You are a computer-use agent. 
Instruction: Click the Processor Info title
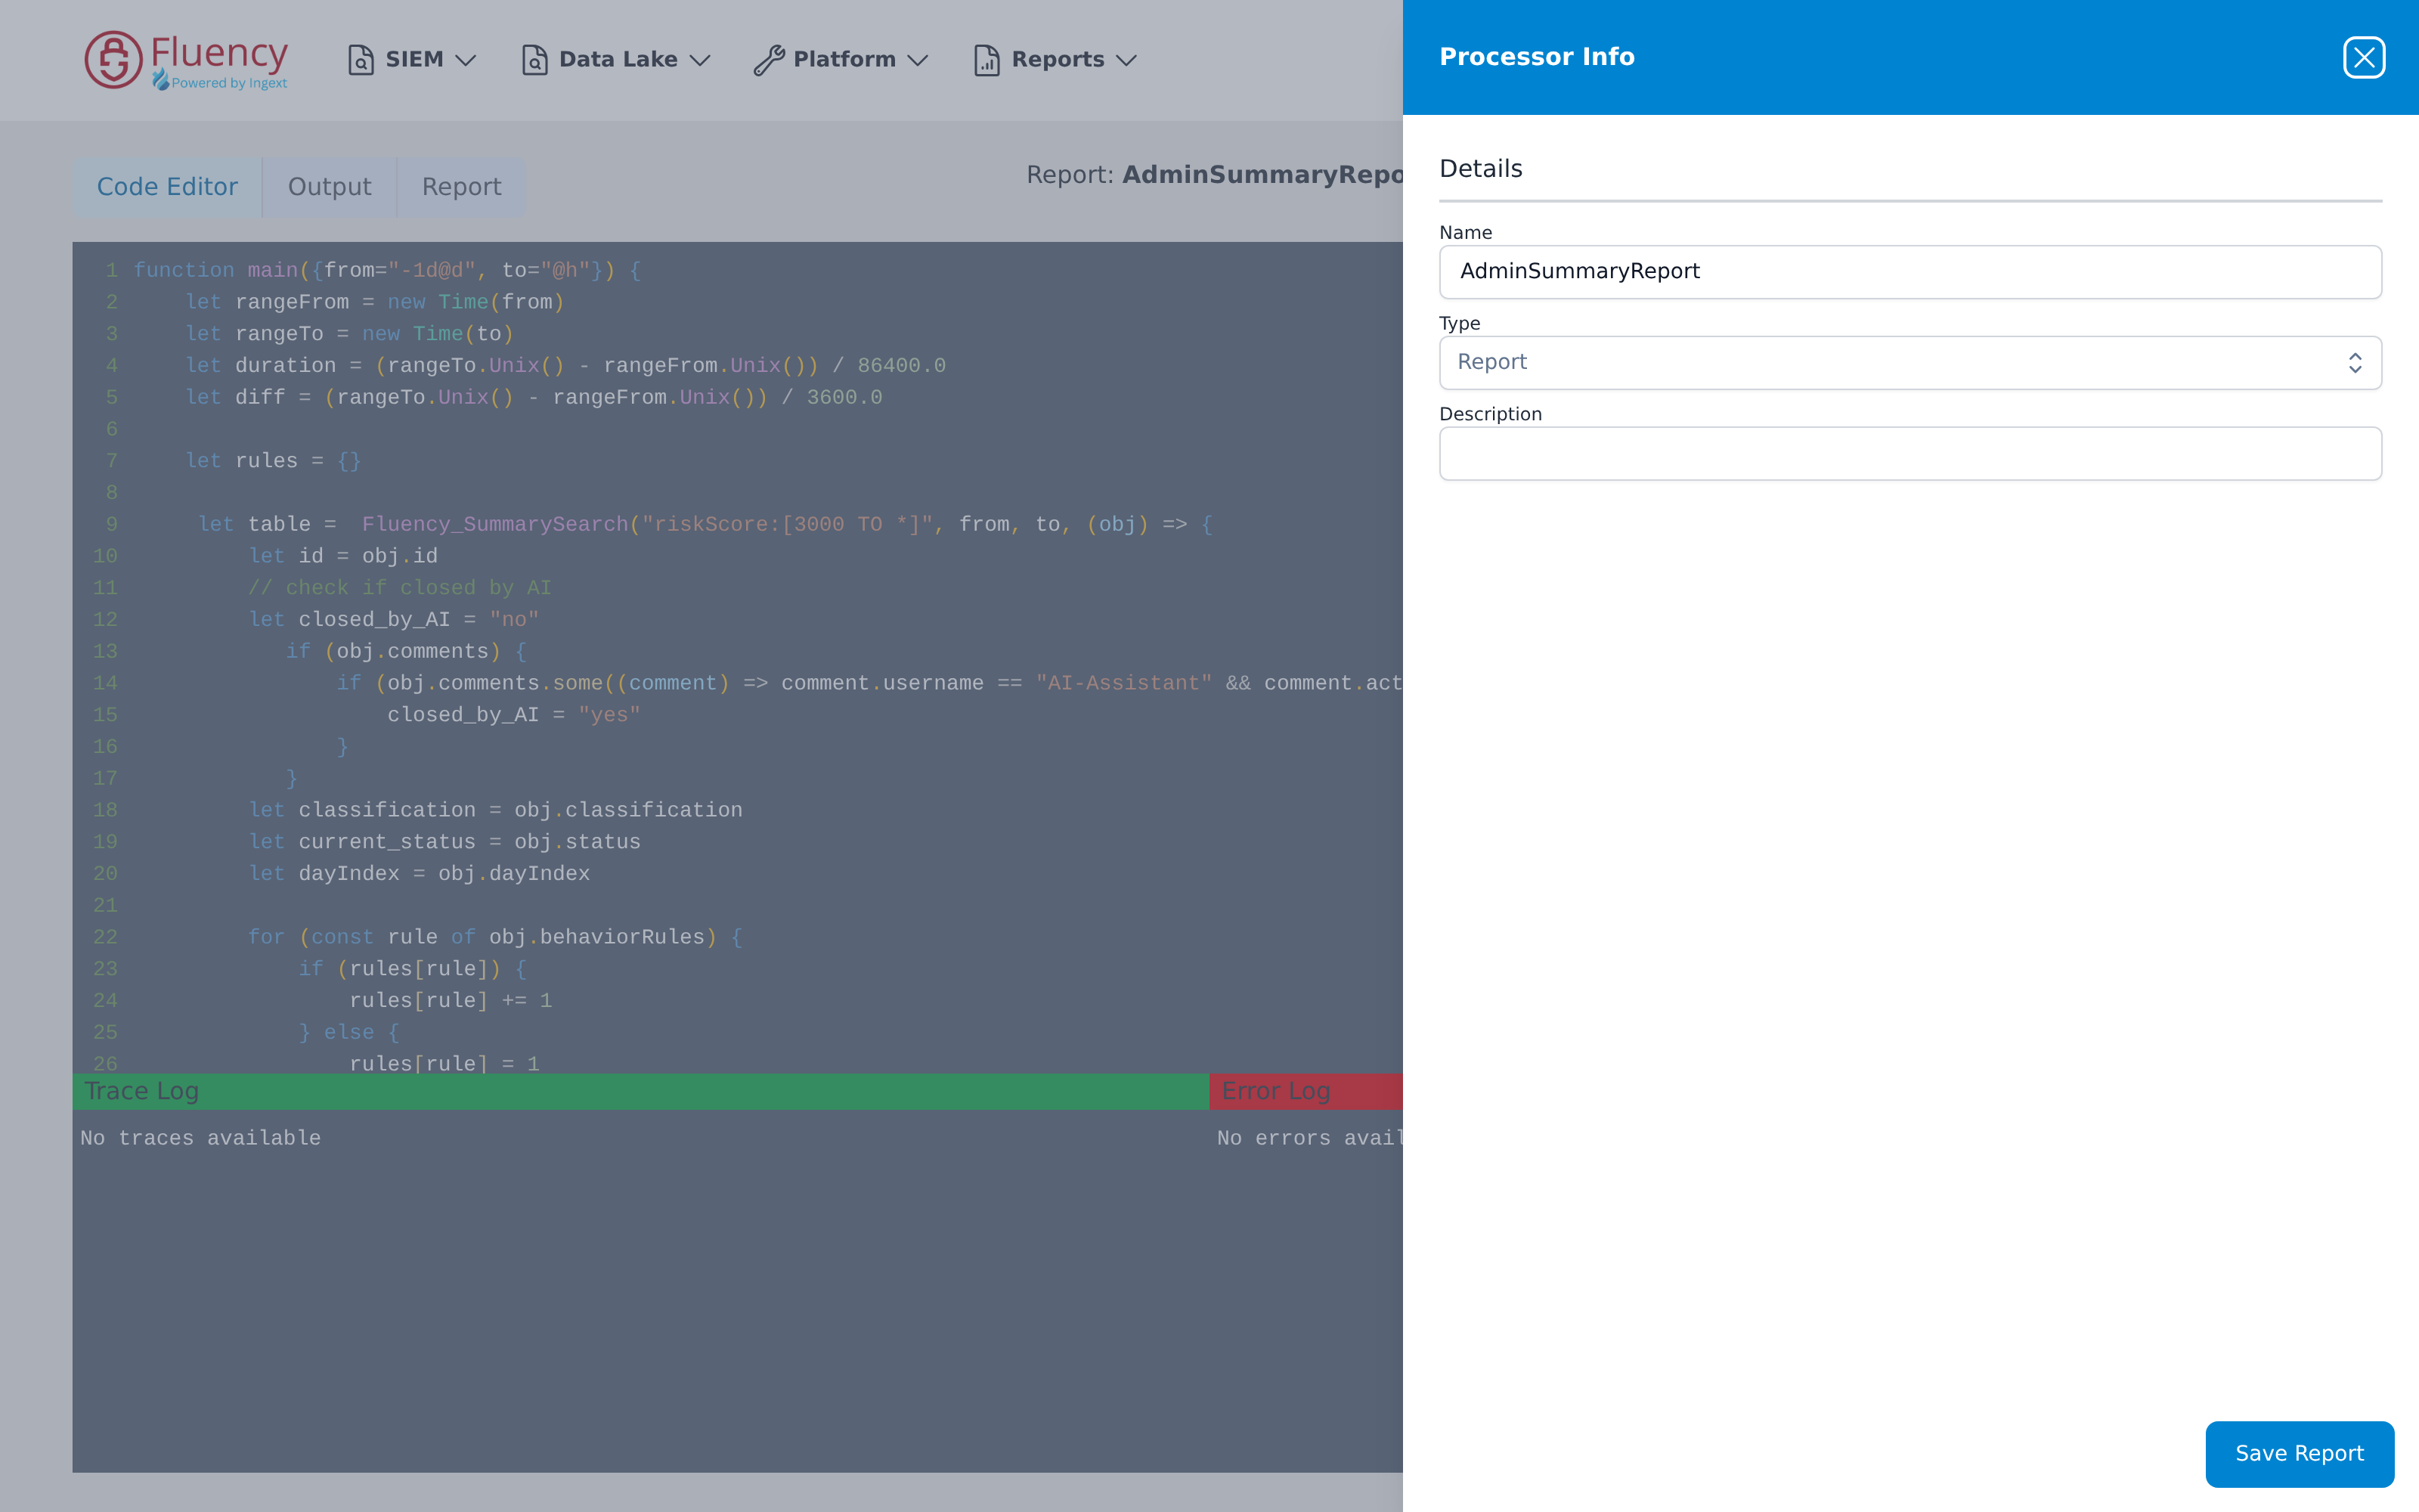[x=1536, y=57]
